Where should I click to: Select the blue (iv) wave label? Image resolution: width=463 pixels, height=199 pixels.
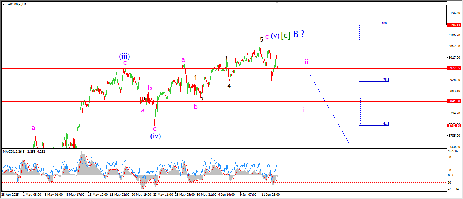tap(155, 136)
